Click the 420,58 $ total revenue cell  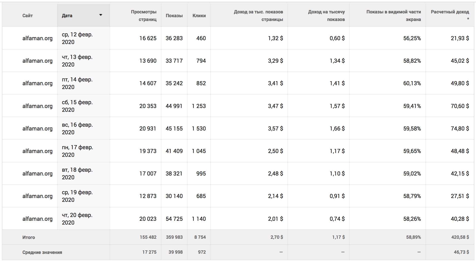(460, 237)
